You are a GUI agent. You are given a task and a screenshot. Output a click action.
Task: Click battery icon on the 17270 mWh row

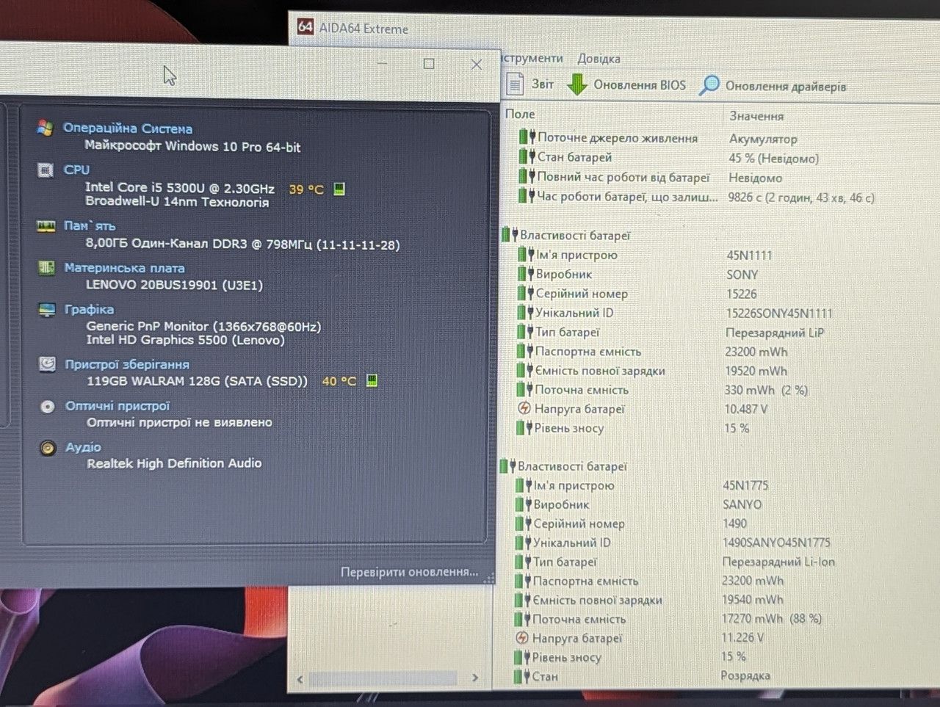tap(522, 619)
